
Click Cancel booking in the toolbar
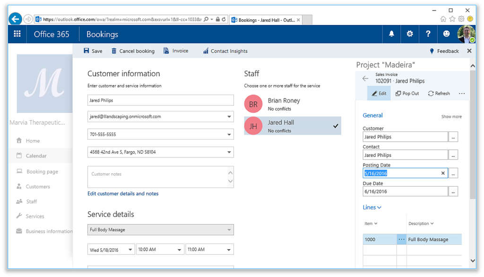(x=133, y=51)
